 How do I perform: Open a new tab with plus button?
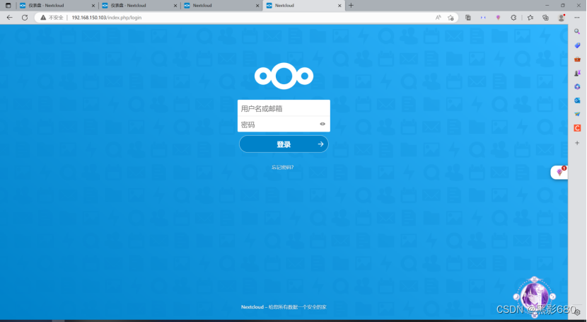(351, 6)
